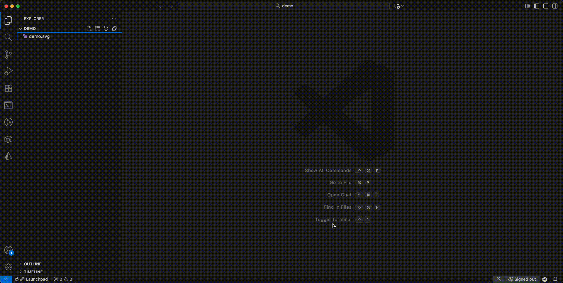
Task: Refresh the Explorer file tree
Action: 106,28
